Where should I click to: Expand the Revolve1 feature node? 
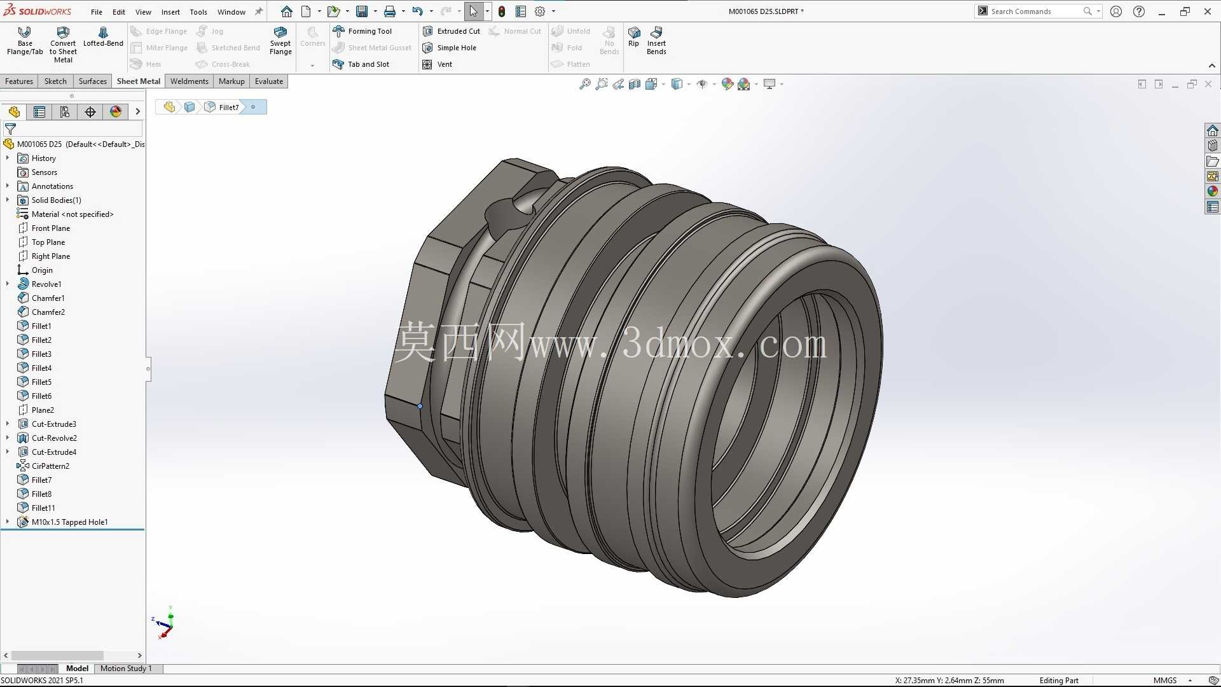point(8,284)
